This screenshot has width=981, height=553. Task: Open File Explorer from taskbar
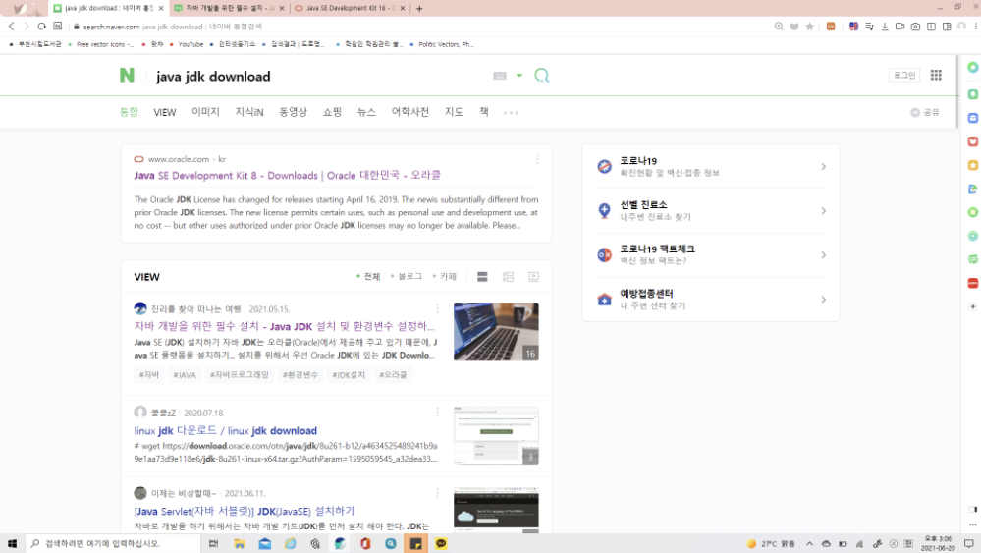239,543
